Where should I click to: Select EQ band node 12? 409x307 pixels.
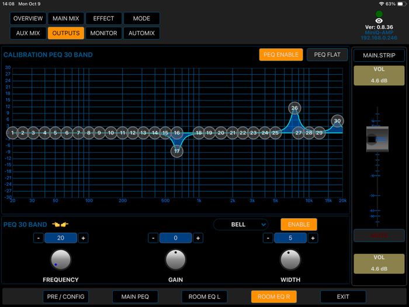pos(133,133)
